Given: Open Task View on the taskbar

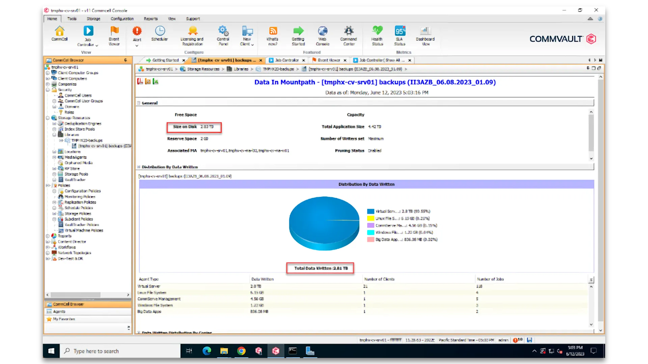Looking at the screenshot, I should click(189, 351).
